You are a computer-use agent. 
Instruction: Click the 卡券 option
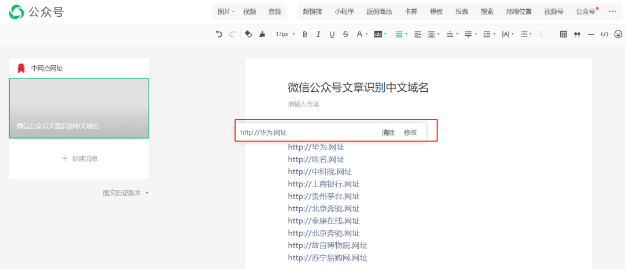[411, 12]
